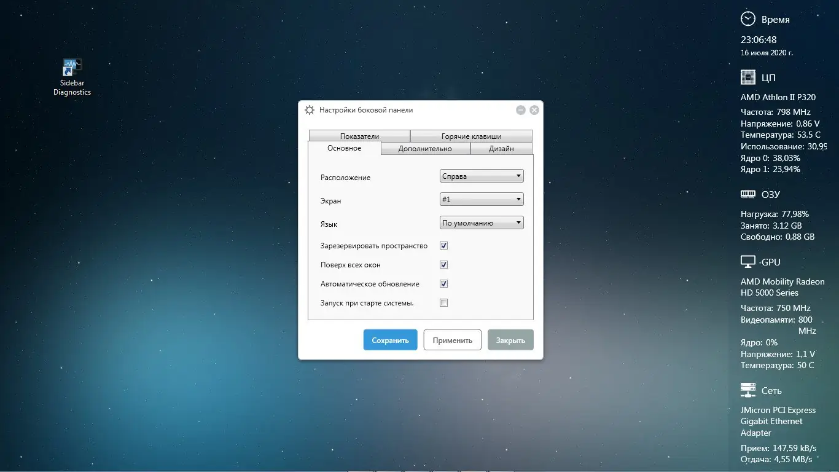Image resolution: width=839 pixels, height=472 pixels.
Task: Open Sidebar Diagnostics from the desktop shortcut
Action: click(x=71, y=68)
